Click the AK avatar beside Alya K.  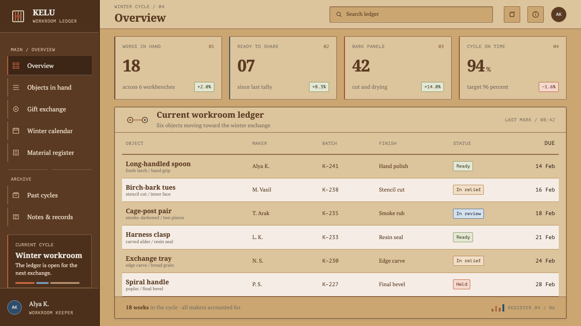click(x=15, y=307)
